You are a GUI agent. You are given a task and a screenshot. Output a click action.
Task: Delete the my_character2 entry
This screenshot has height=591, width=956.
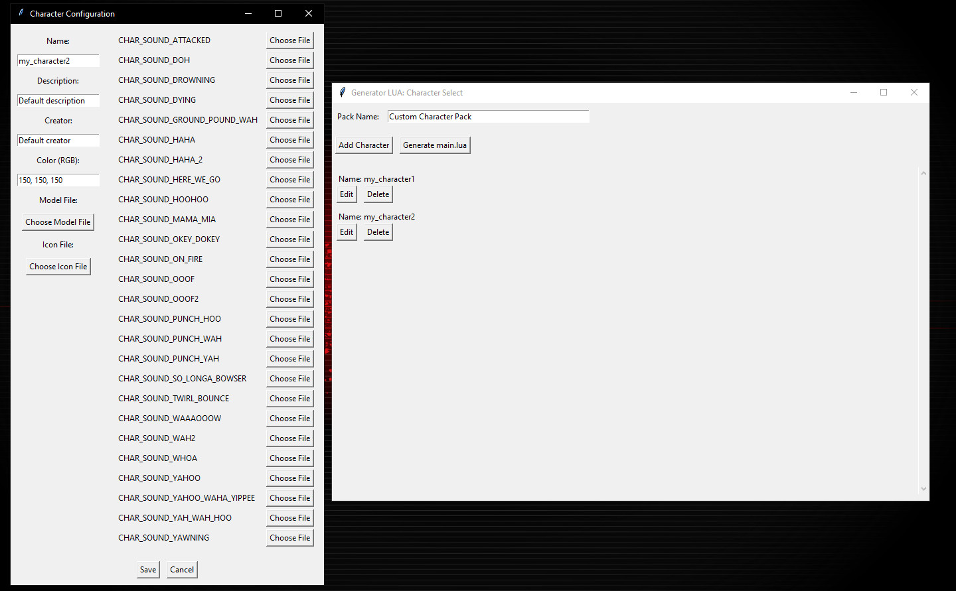(x=378, y=232)
